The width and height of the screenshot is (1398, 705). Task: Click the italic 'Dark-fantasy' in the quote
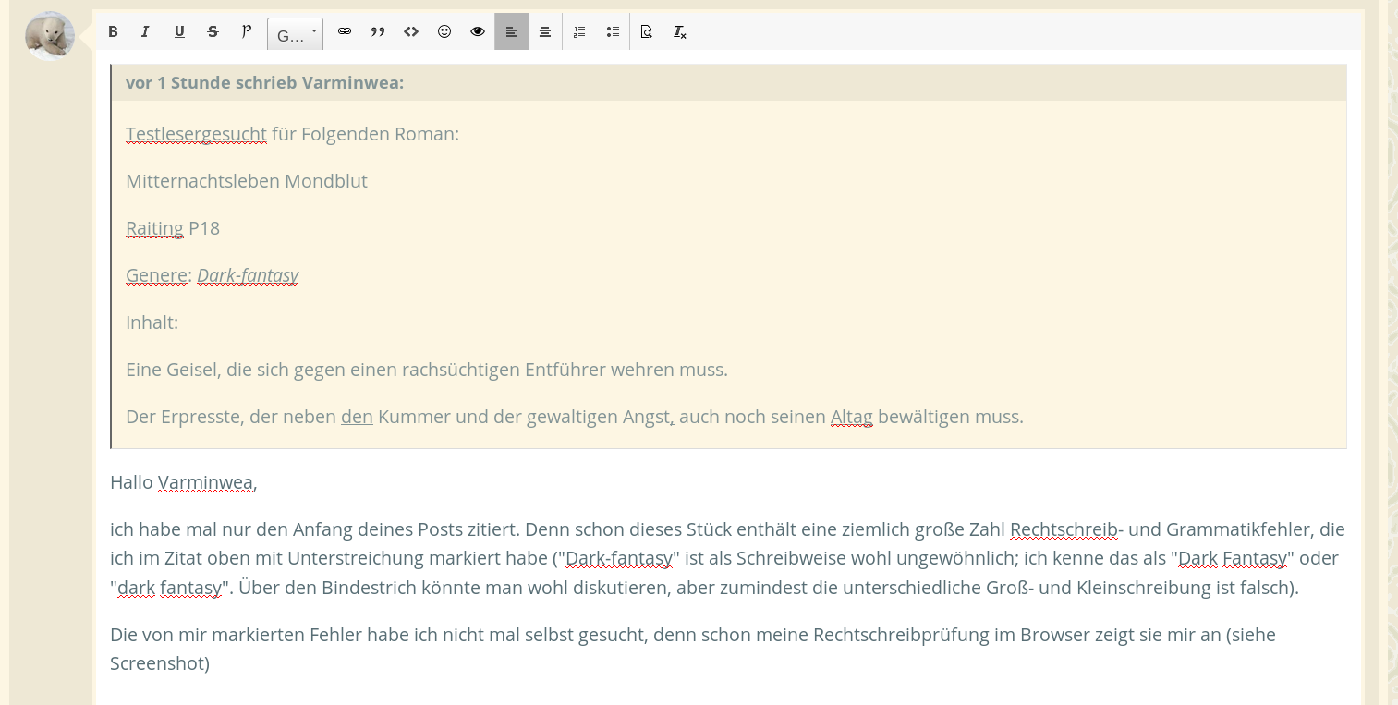tap(248, 275)
